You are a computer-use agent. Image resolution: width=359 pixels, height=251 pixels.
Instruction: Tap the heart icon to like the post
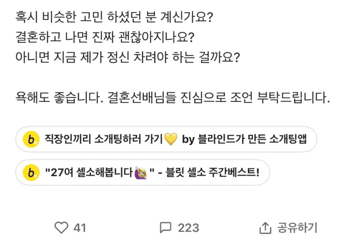[61, 227]
